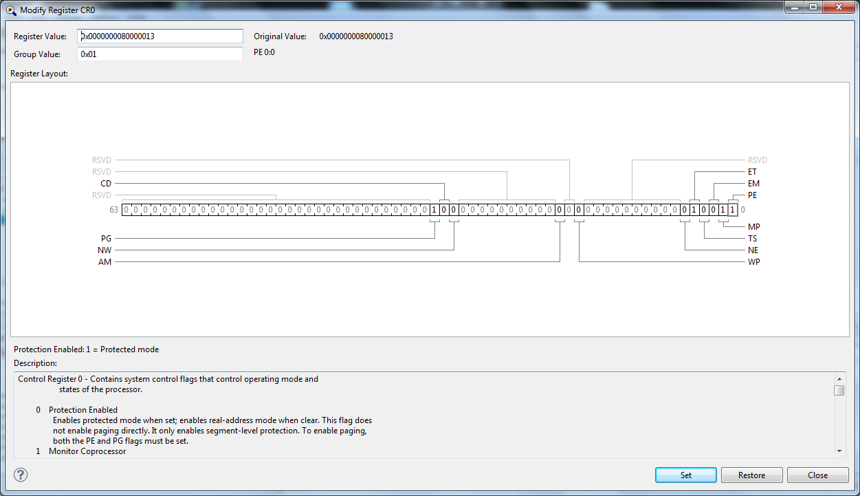Toggle the WP bit 16 cell
The image size is (860, 496).
(x=579, y=210)
